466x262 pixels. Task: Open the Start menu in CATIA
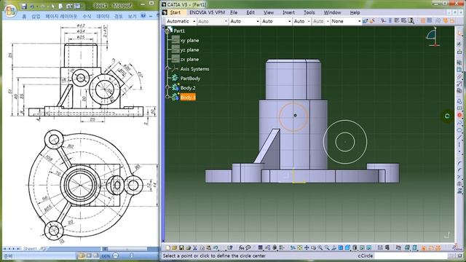pyautogui.click(x=175, y=12)
